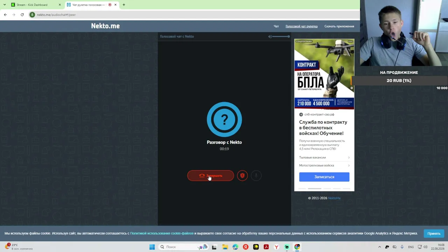Go back in the browser
This screenshot has width=448, height=252.
(x=5, y=15)
